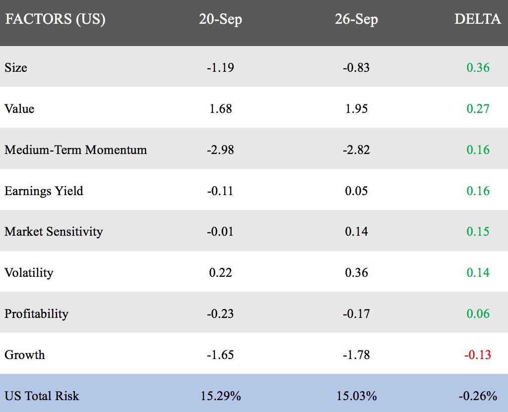
Task: Select the Value row label
Action: (x=19, y=108)
